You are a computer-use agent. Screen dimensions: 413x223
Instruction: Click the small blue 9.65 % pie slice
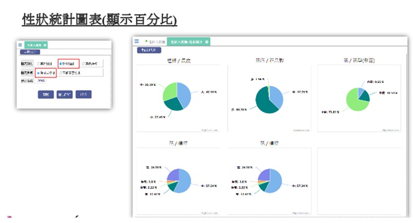(360, 92)
